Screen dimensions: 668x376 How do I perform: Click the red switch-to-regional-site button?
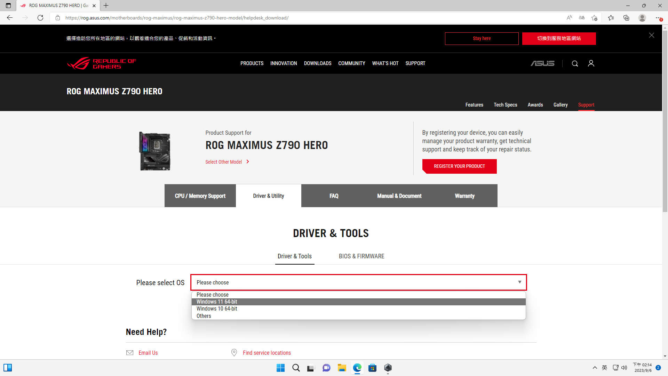pos(559,38)
